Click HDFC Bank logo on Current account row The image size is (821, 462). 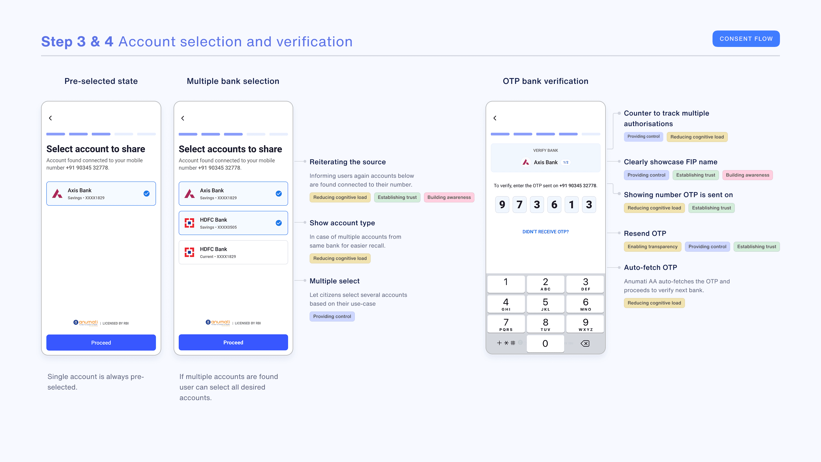pyautogui.click(x=189, y=252)
